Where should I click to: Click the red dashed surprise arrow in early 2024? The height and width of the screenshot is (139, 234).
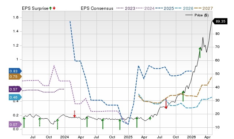coord(75,114)
